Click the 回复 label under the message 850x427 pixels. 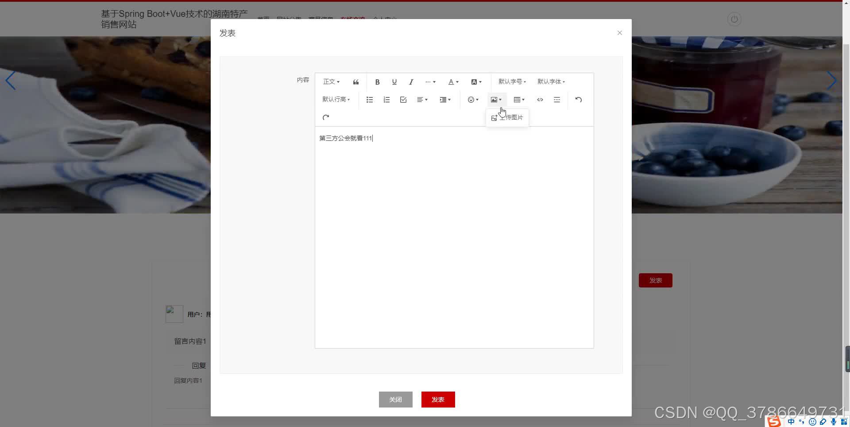tap(199, 366)
